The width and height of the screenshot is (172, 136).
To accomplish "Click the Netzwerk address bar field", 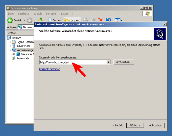I will coord(26,27).
